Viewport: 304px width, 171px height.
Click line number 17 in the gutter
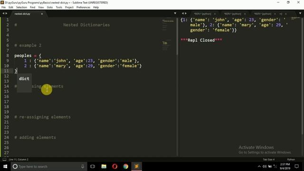[6, 102]
